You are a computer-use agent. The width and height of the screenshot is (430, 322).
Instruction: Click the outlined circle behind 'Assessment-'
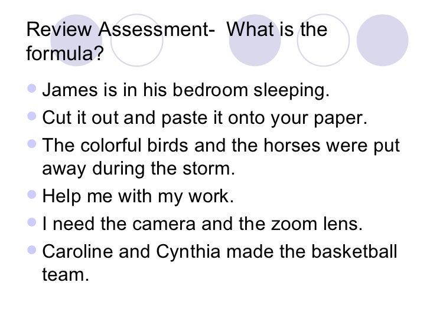(x=137, y=40)
